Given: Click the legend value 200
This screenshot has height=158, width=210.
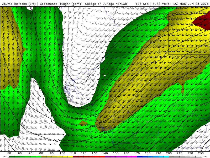Looking at the screenshot, I should point(169,153).
